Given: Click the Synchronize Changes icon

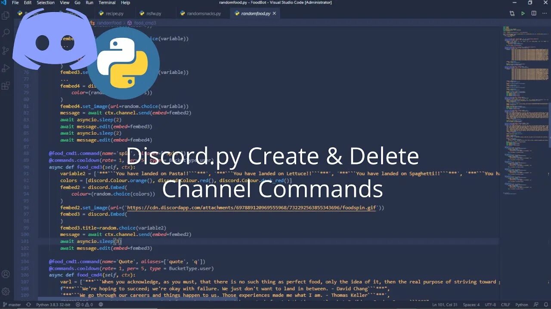Looking at the screenshot, I should [28, 305].
